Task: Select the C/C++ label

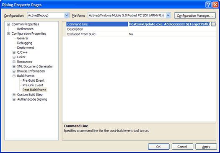Action: (x=22, y=52)
